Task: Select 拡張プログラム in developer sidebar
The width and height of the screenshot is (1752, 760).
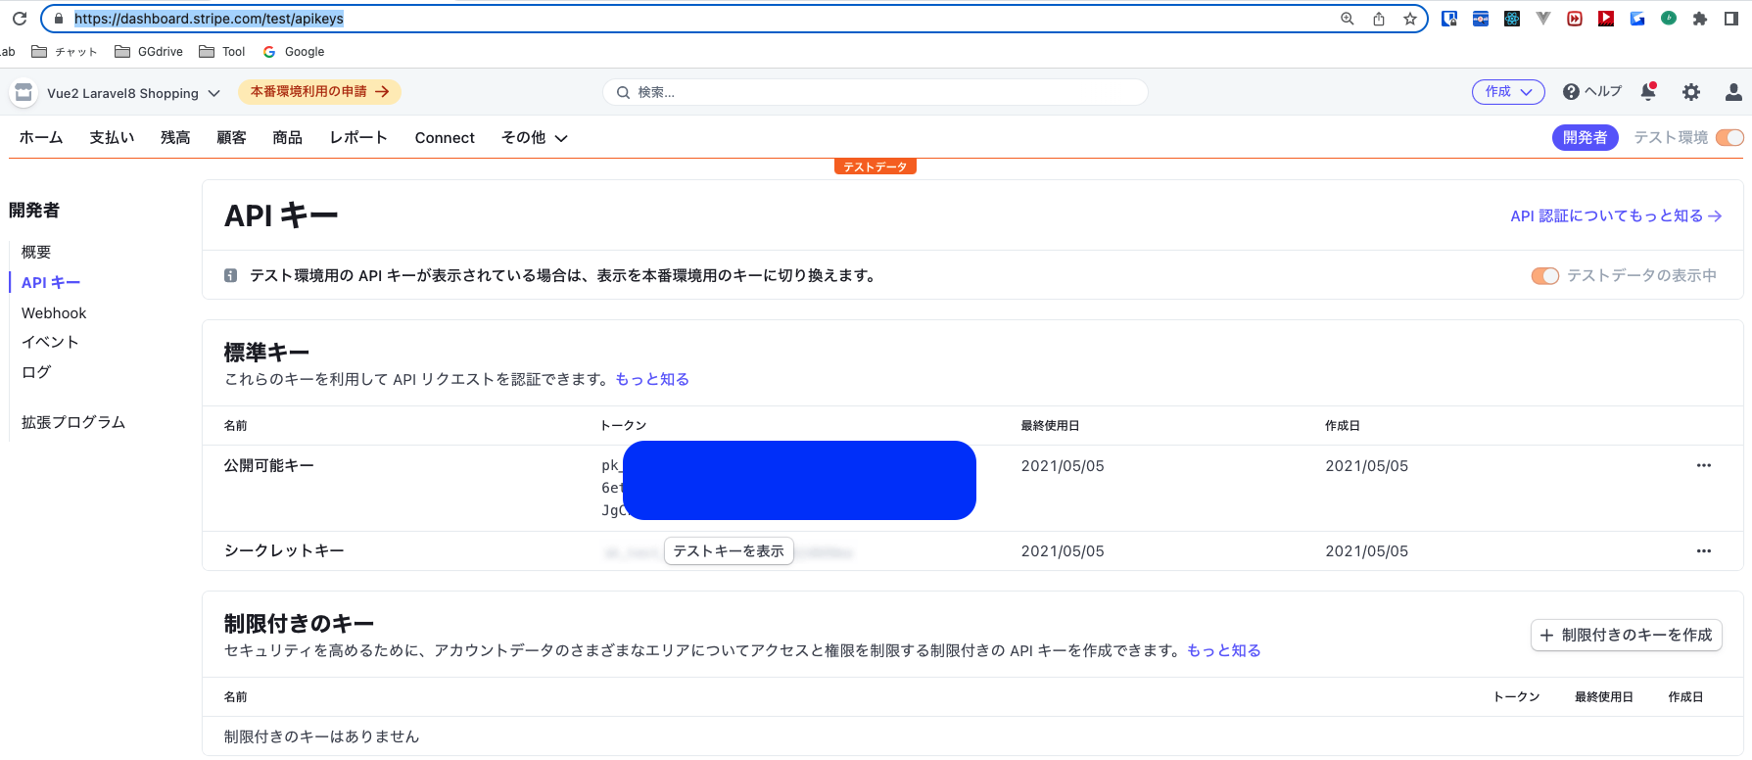Action: [73, 423]
